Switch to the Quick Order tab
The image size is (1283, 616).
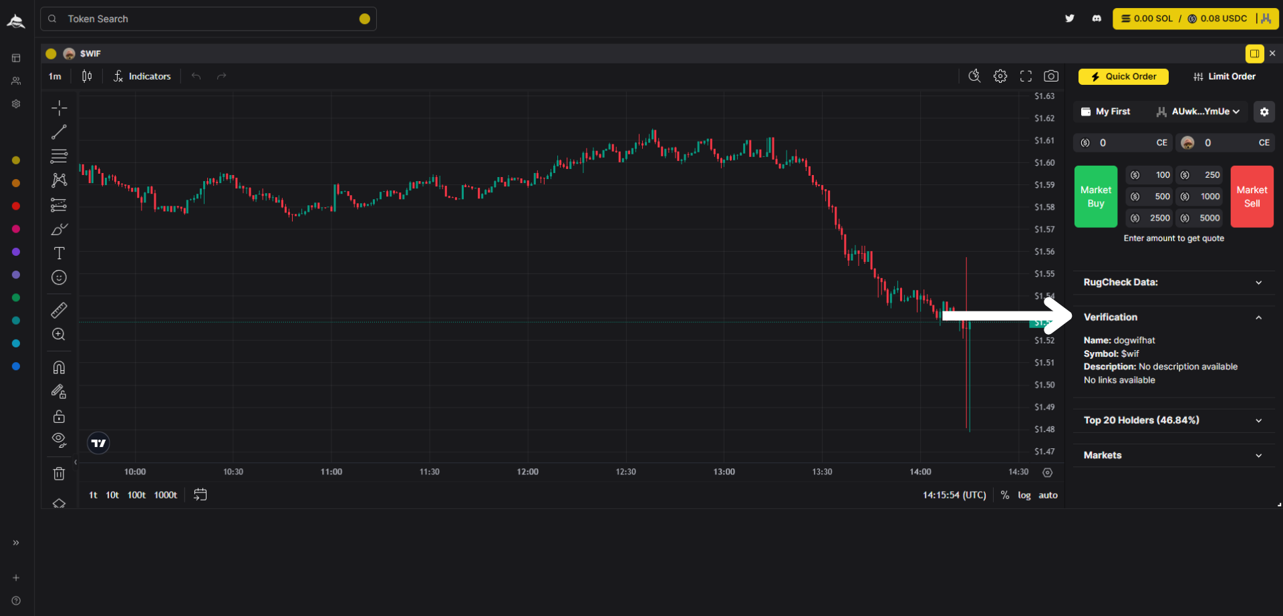[1123, 77]
